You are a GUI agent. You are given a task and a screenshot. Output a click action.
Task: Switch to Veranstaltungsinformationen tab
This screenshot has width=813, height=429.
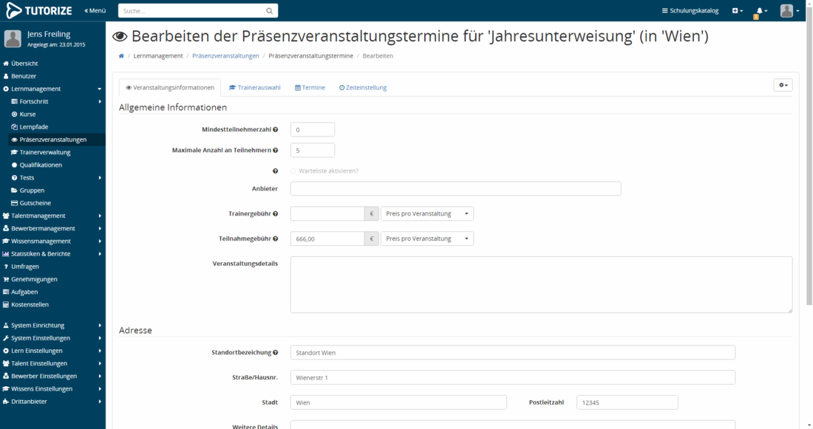coord(170,88)
